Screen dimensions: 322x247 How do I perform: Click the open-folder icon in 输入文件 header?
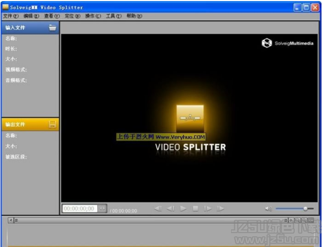click(52, 27)
